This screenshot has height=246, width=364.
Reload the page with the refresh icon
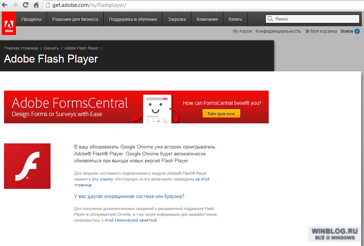[25, 5]
